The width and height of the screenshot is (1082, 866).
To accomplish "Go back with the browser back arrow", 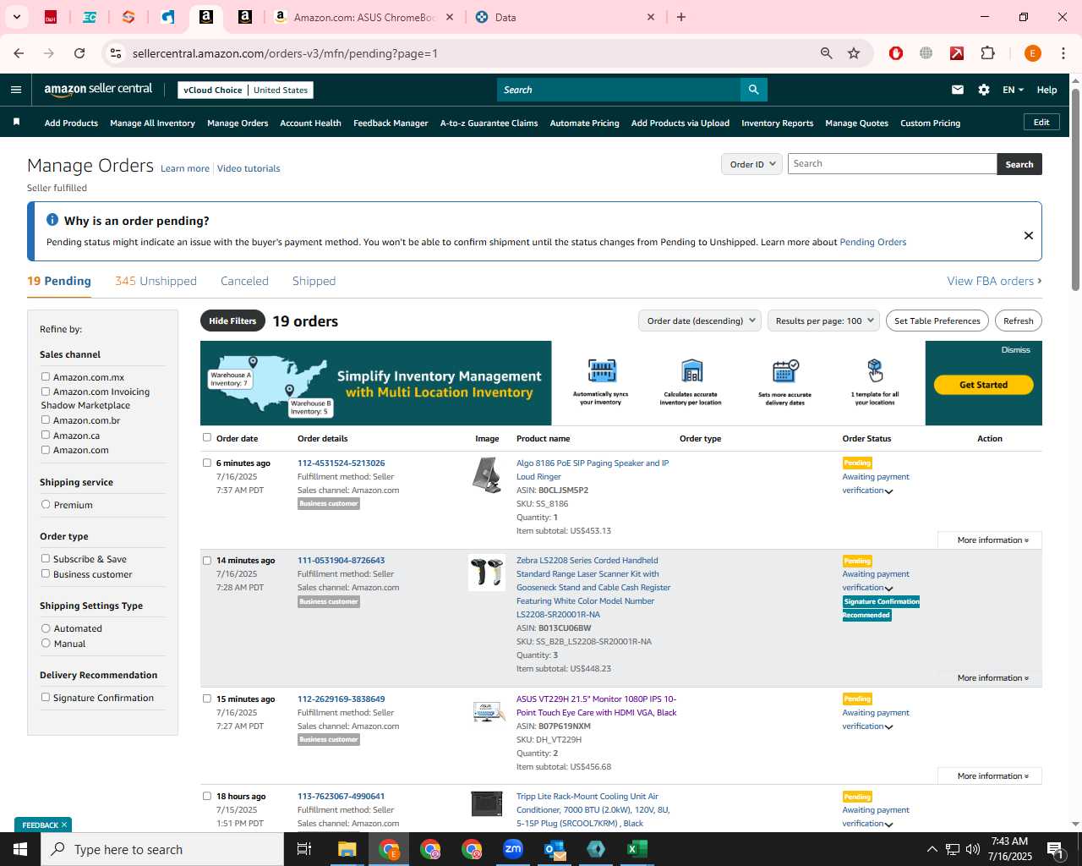I will (x=19, y=53).
